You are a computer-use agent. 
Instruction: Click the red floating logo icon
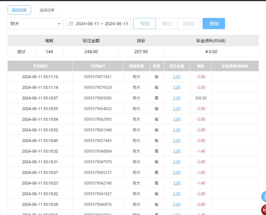click(264, 210)
